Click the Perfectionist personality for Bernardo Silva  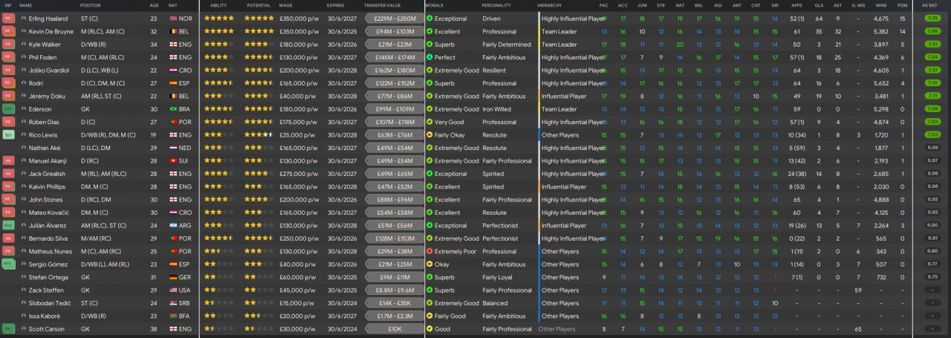tap(501, 238)
